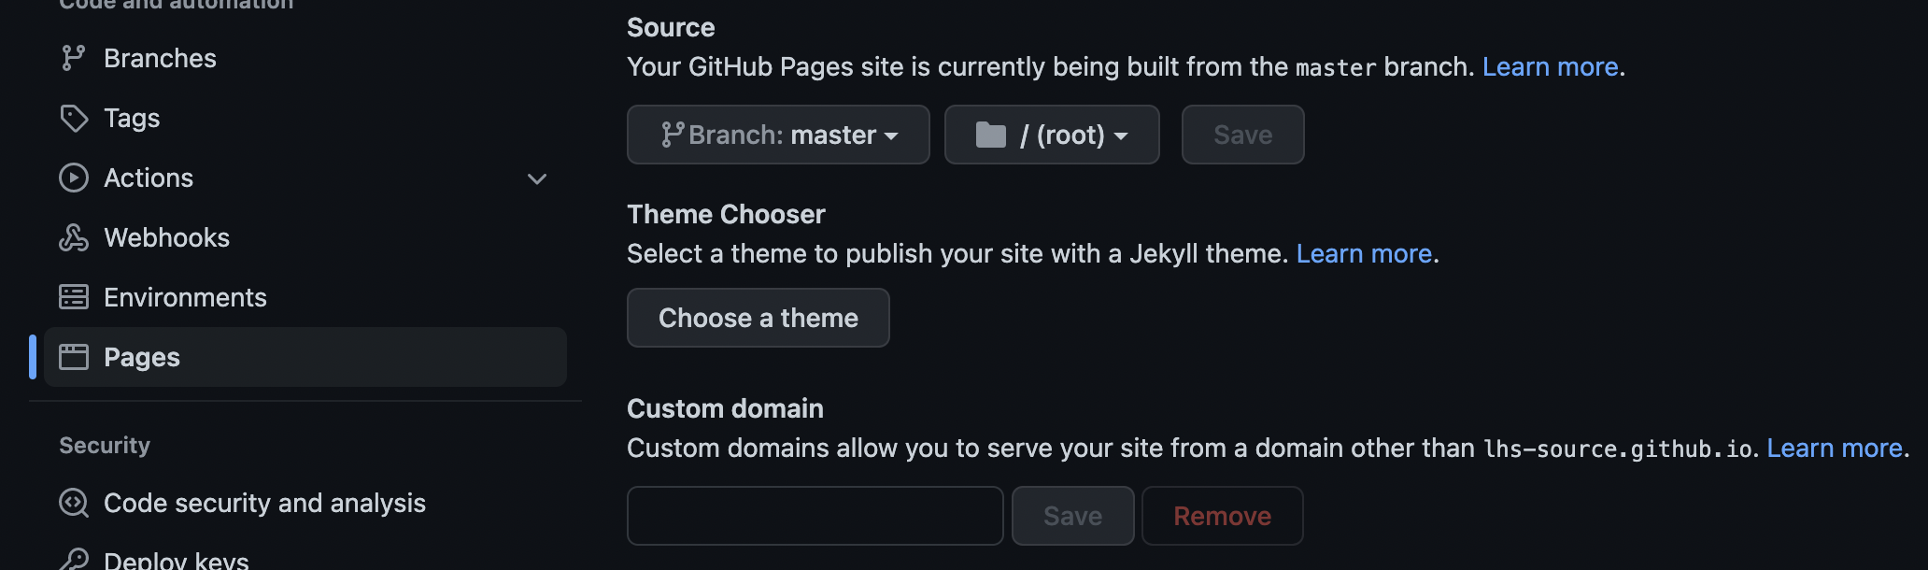Click the Tags label icon
The height and width of the screenshot is (570, 1928).
point(74,118)
